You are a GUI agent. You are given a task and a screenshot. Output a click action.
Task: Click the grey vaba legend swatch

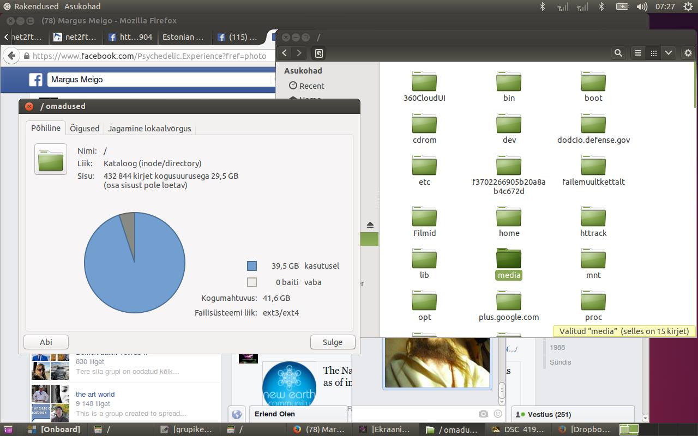coord(251,282)
